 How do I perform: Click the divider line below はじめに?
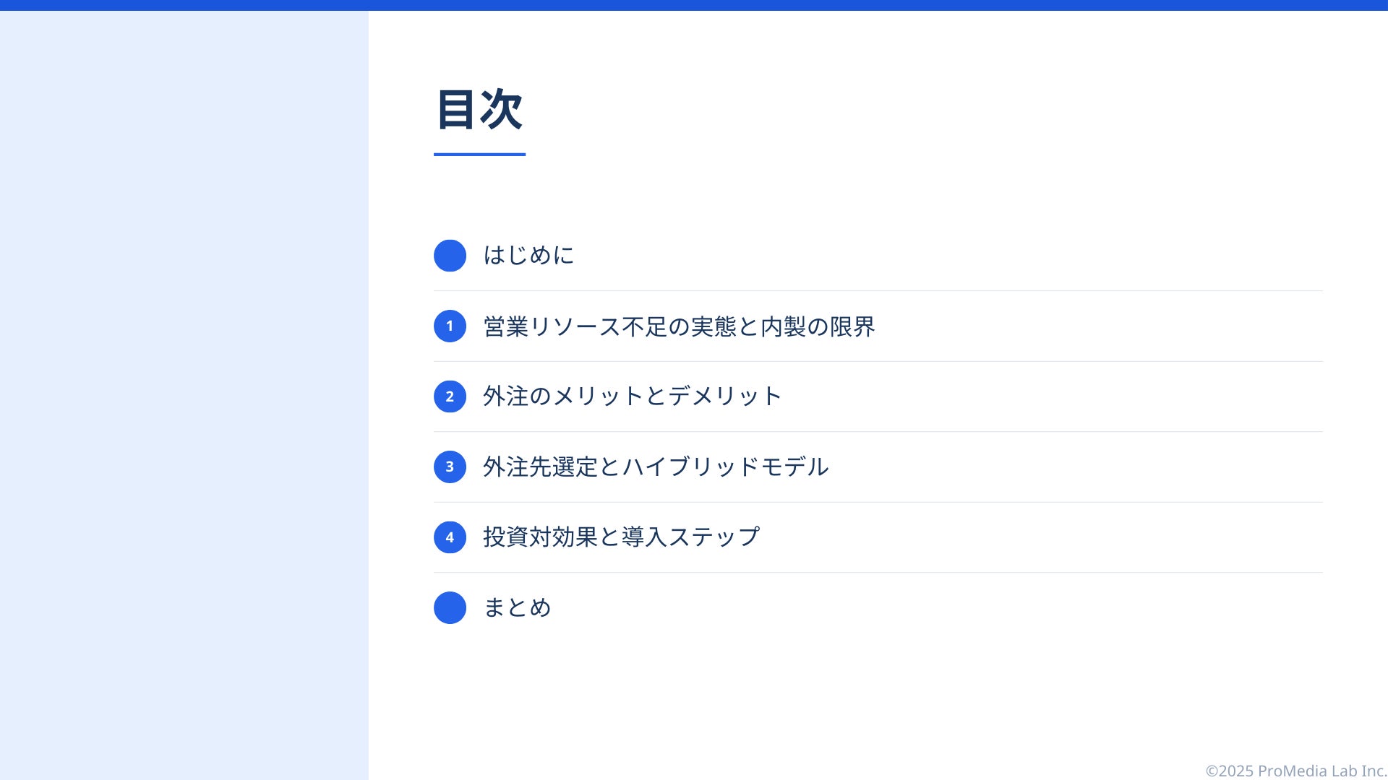[878, 291]
